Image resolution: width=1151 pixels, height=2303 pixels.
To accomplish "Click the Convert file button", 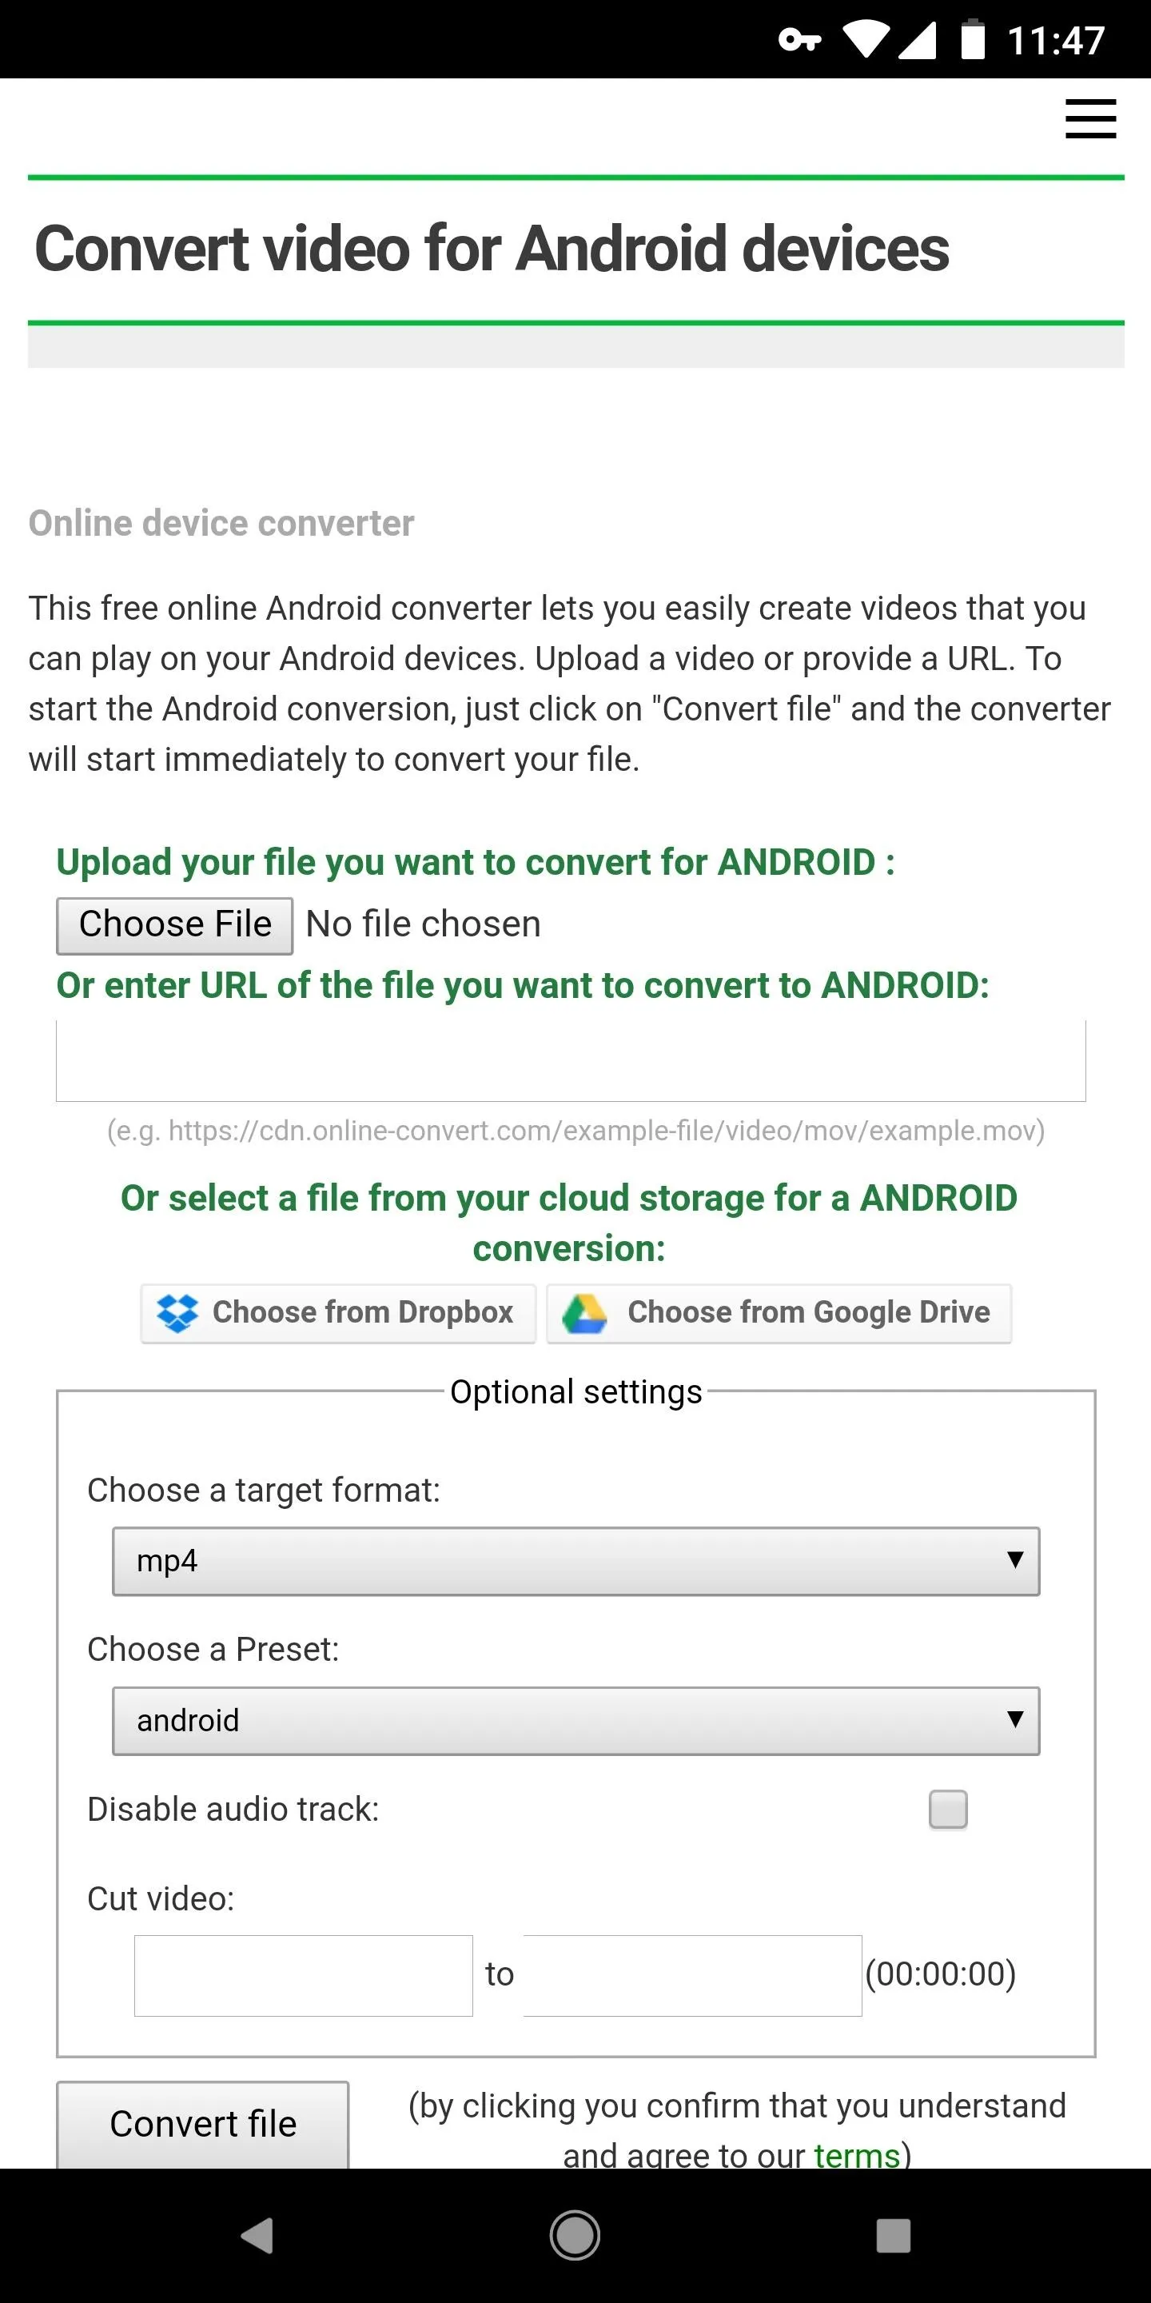I will click(x=203, y=2124).
